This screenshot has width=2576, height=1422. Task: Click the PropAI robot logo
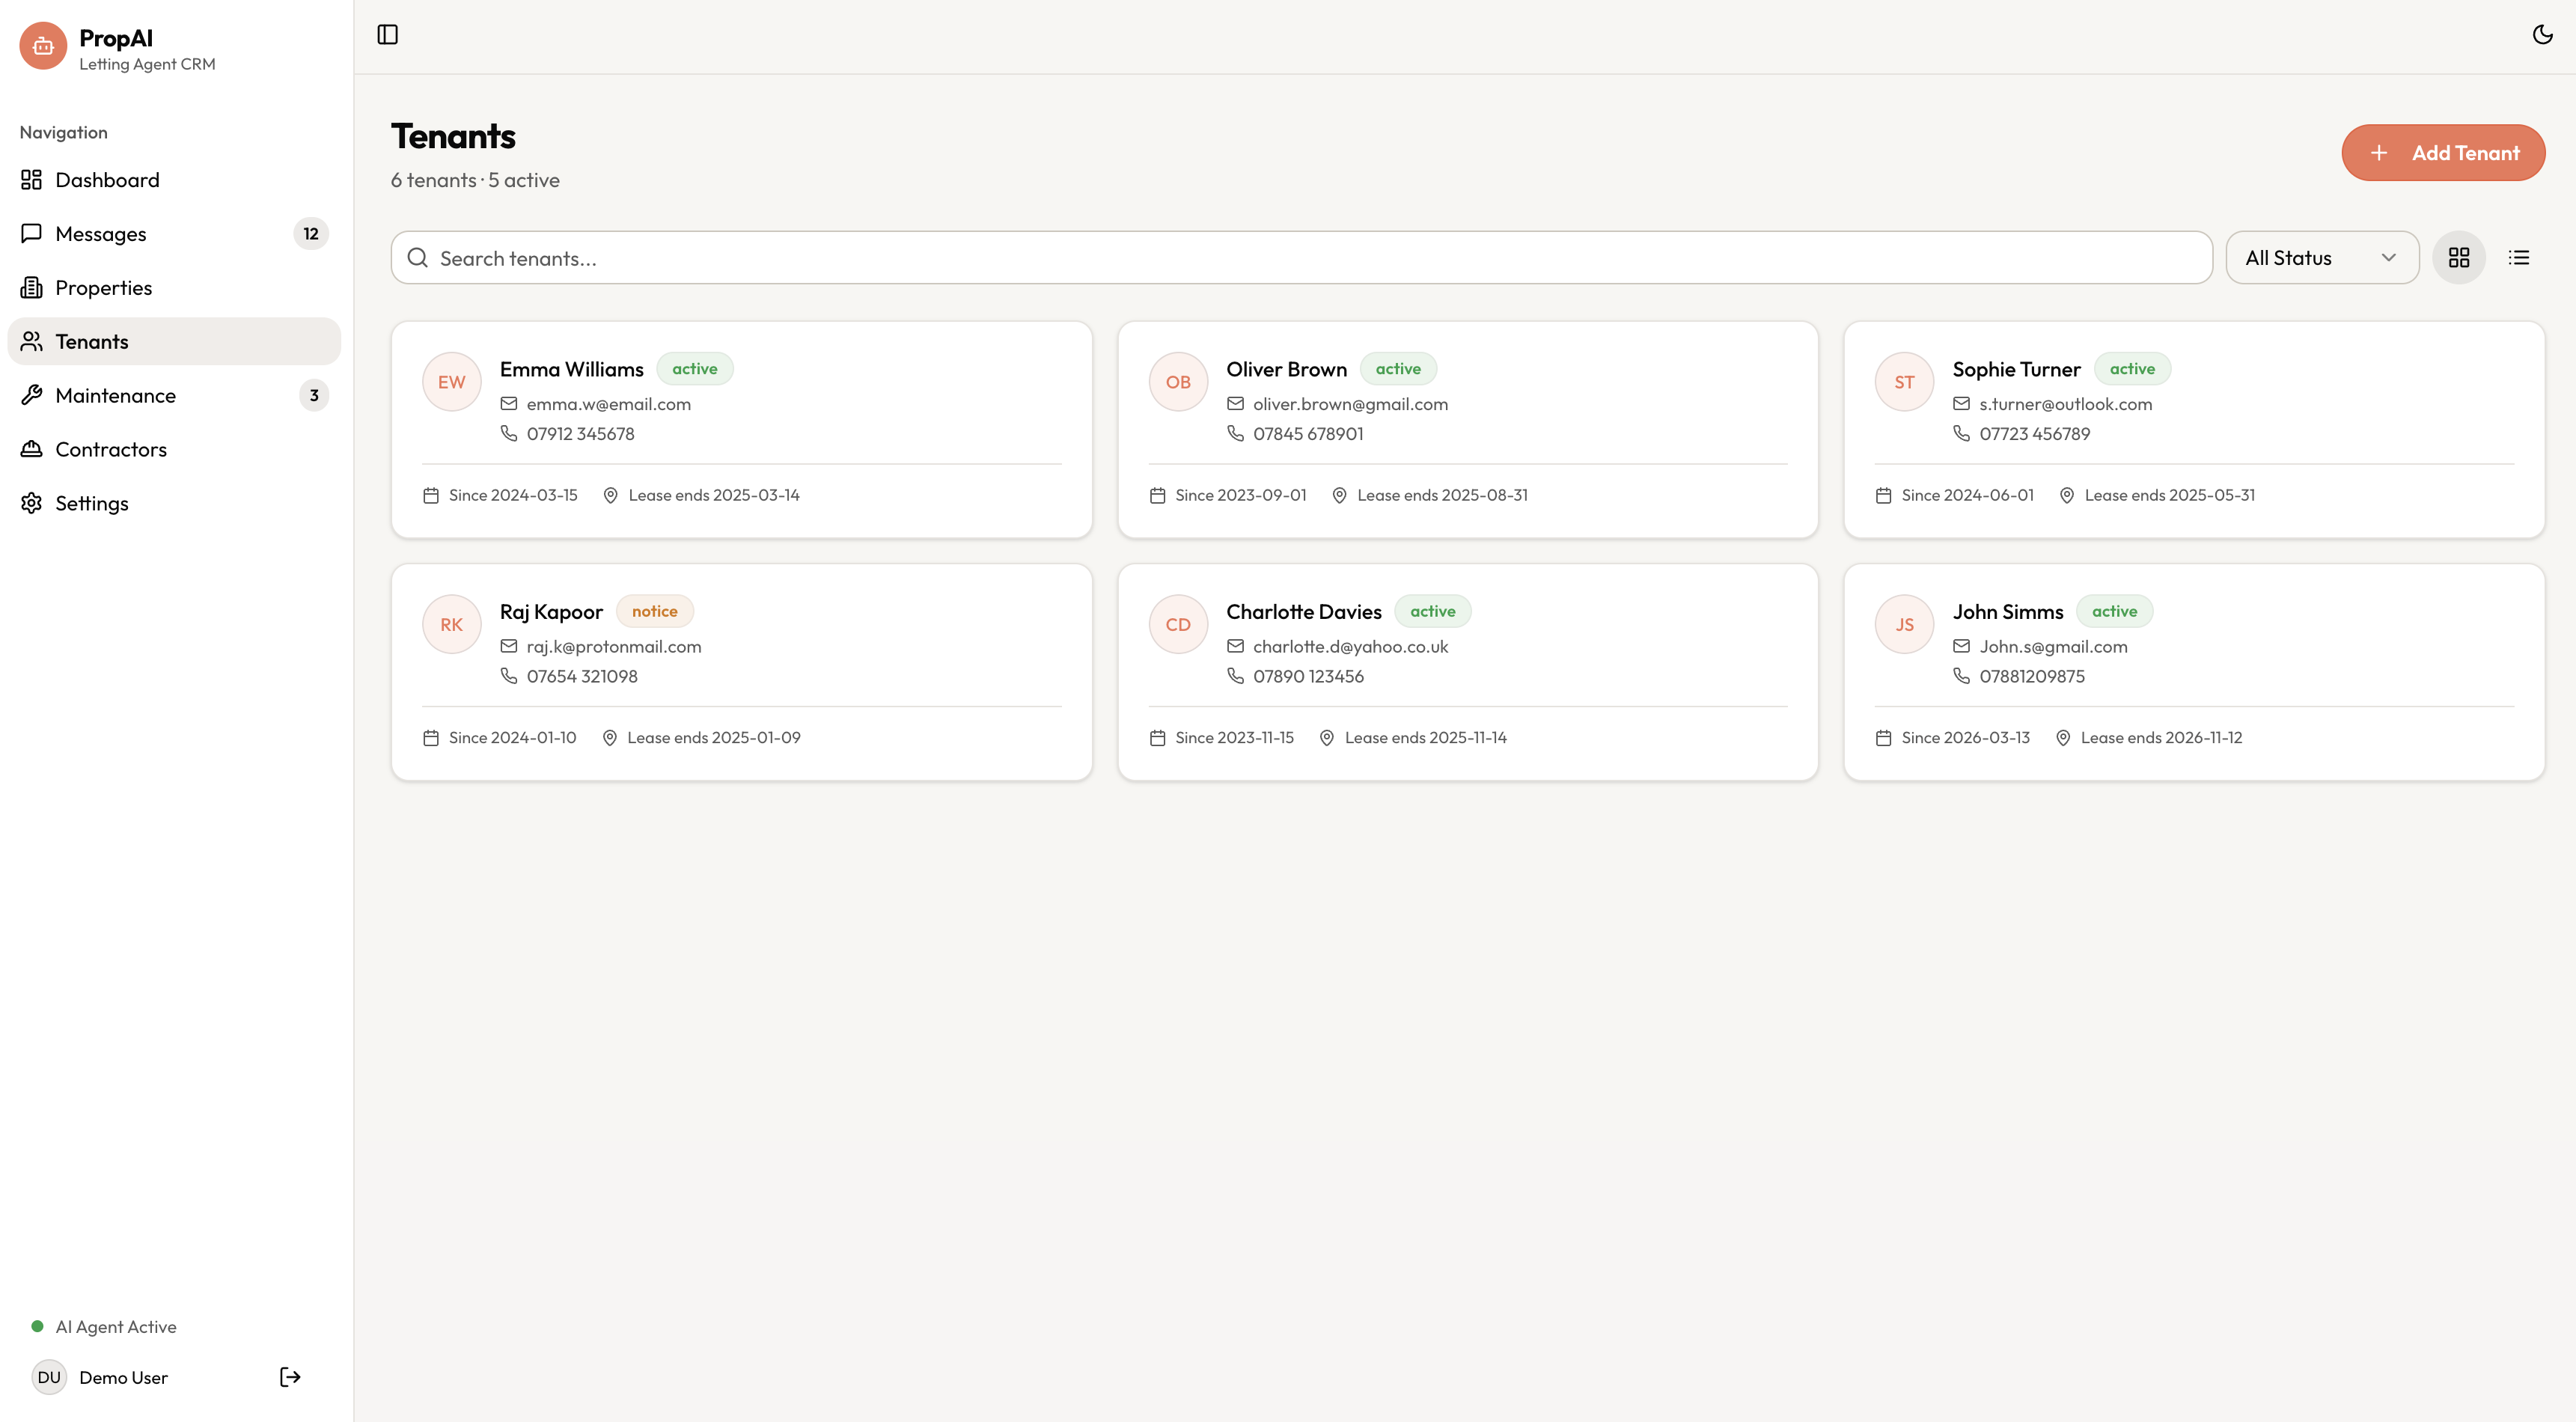coord(43,46)
